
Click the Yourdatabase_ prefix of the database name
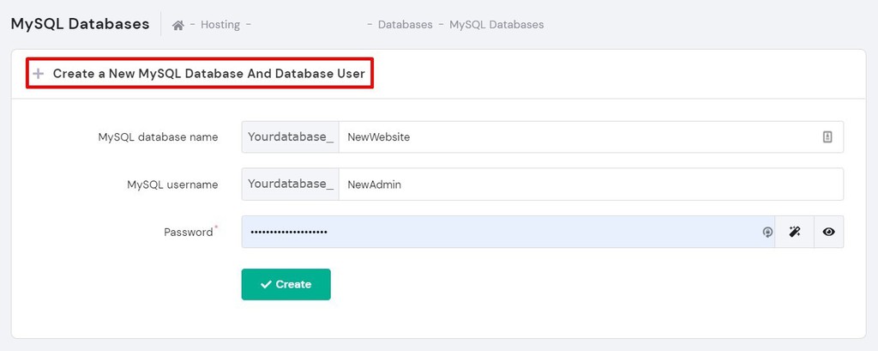[x=291, y=136]
